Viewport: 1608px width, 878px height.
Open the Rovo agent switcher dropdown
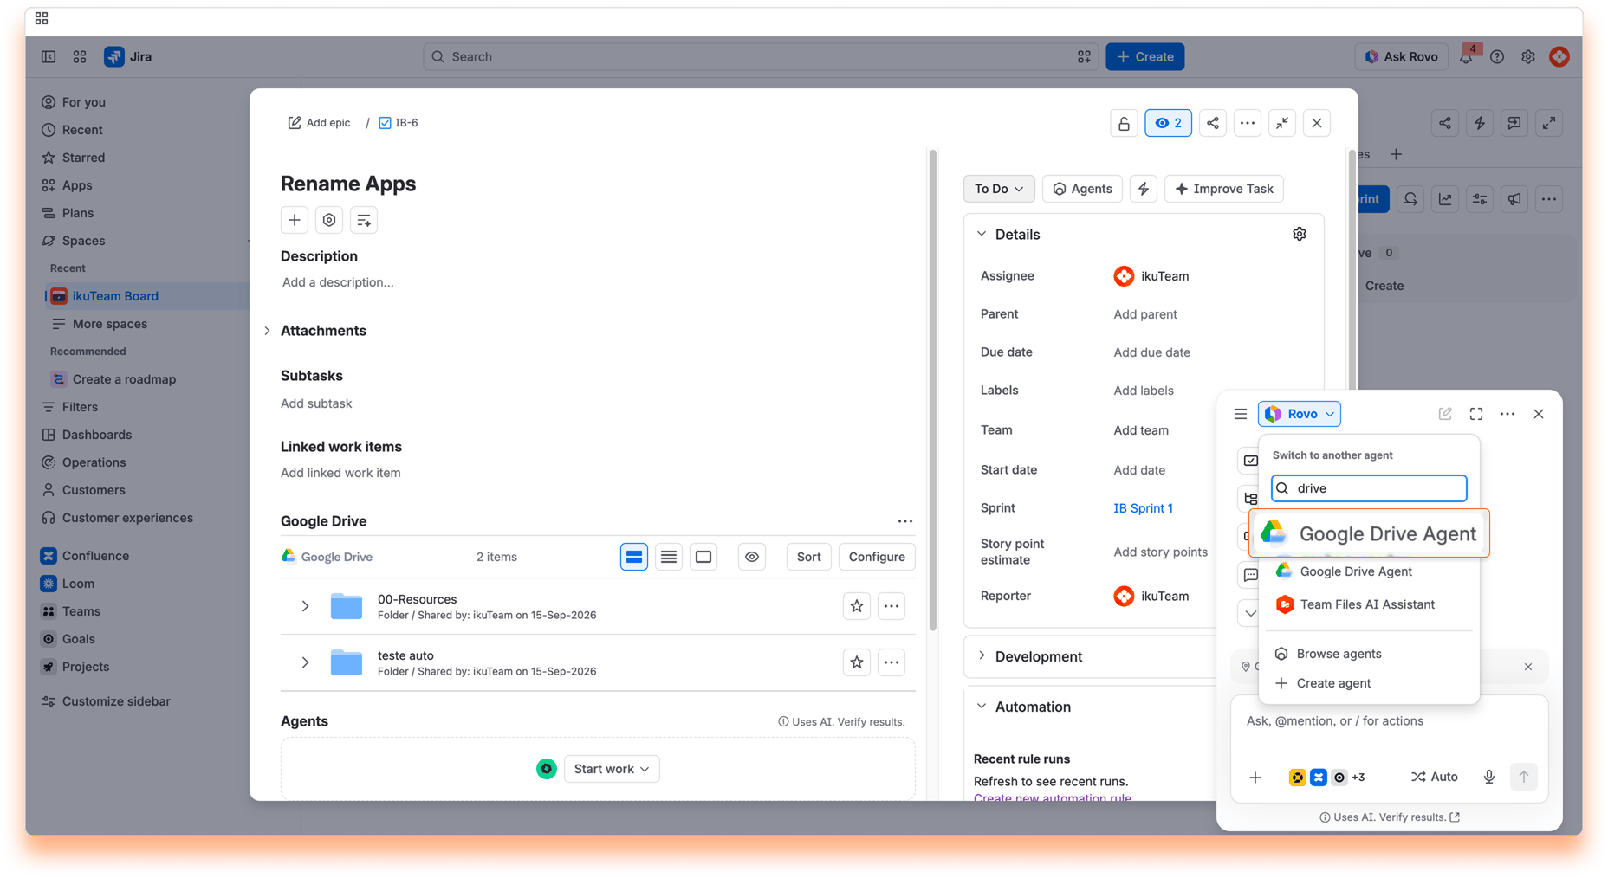[x=1300, y=414]
